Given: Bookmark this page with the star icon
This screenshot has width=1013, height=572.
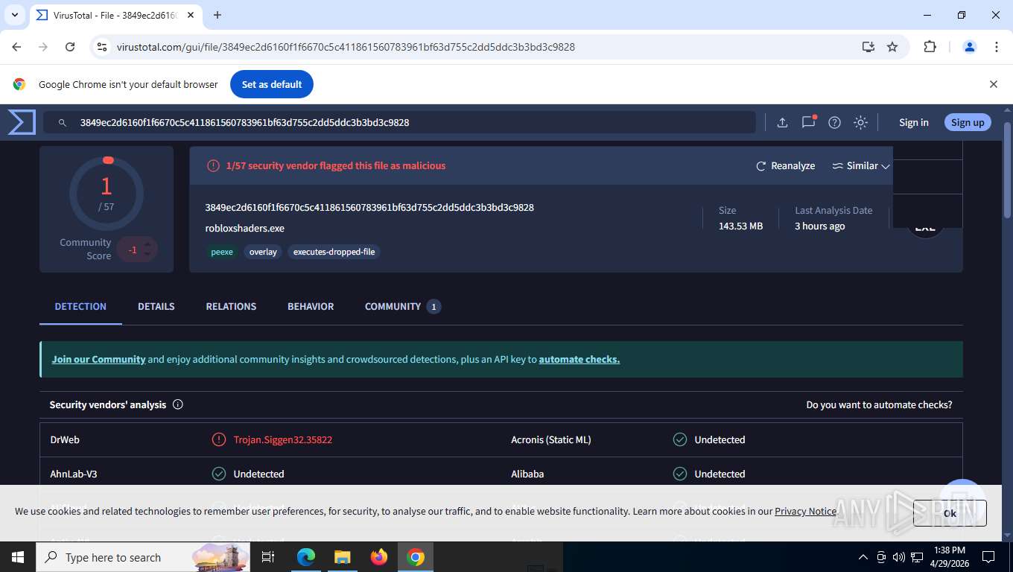Looking at the screenshot, I should [892, 47].
